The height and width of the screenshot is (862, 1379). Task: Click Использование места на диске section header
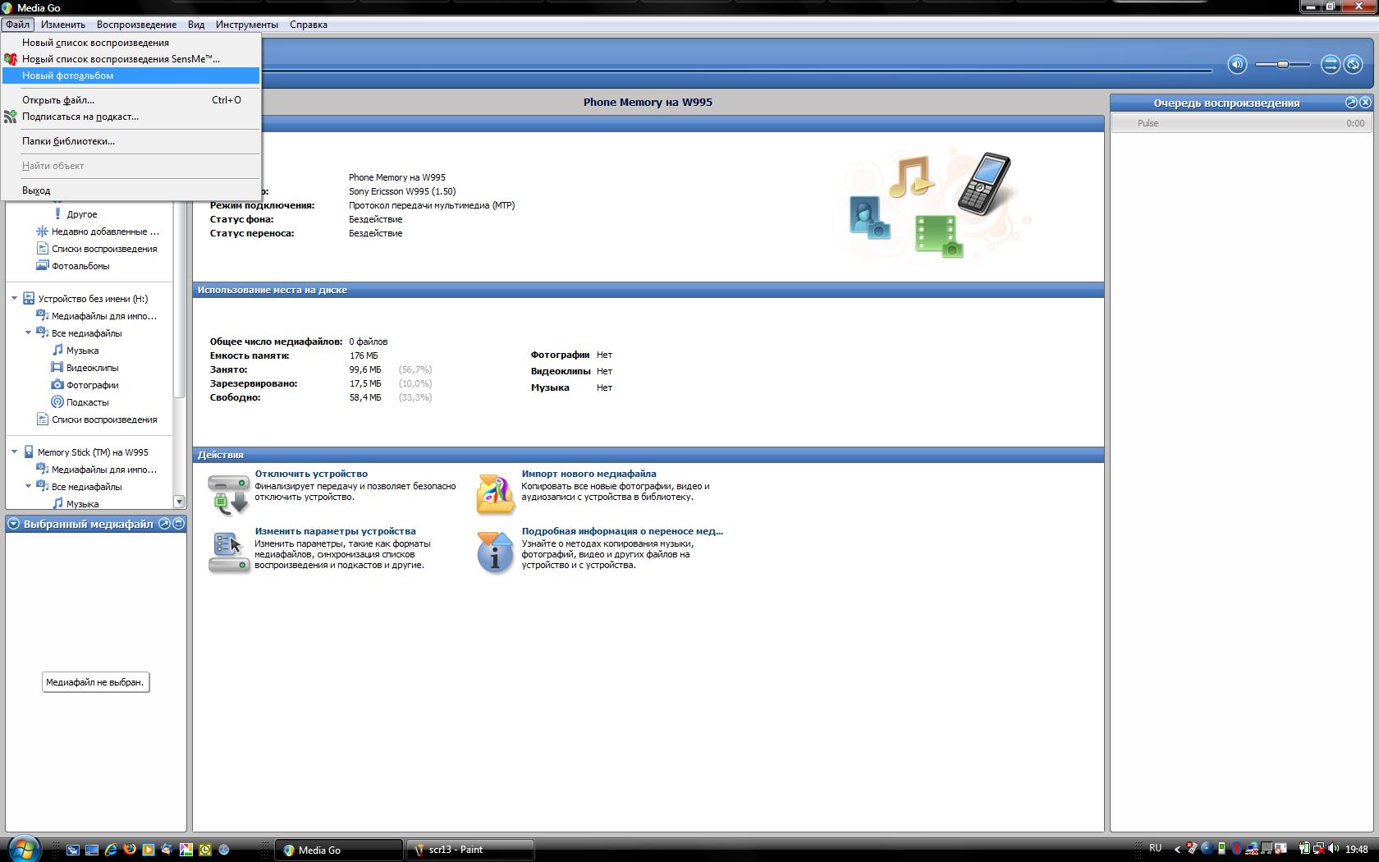coord(648,290)
